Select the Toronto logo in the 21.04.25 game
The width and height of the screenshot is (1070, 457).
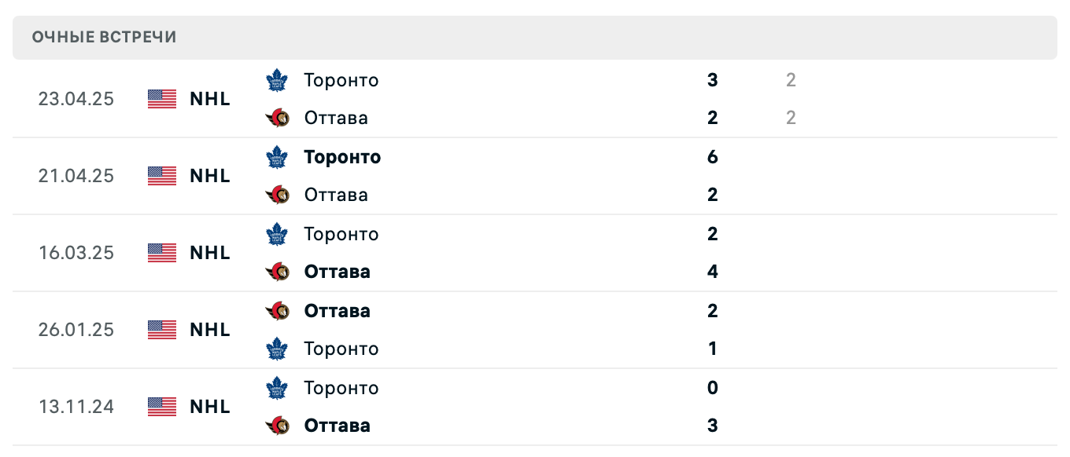point(277,156)
